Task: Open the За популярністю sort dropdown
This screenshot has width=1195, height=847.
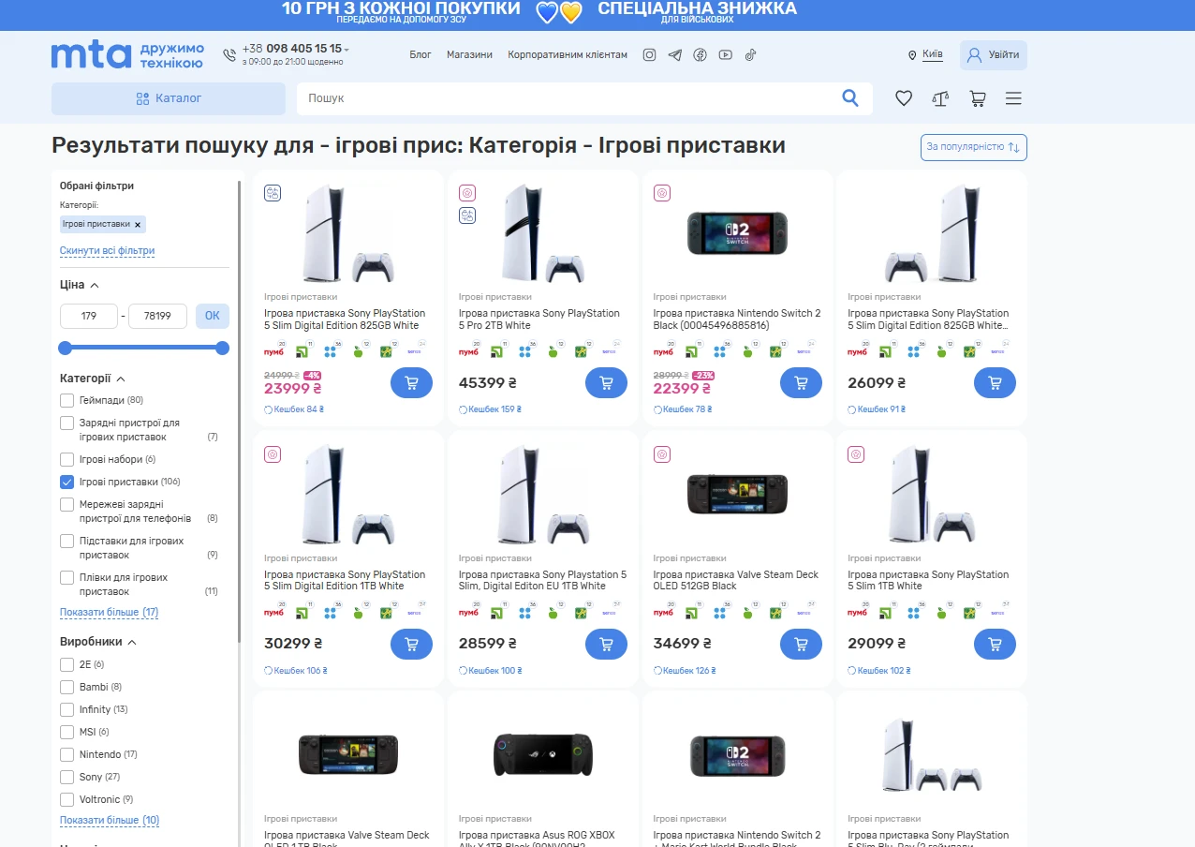Action: click(974, 147)
